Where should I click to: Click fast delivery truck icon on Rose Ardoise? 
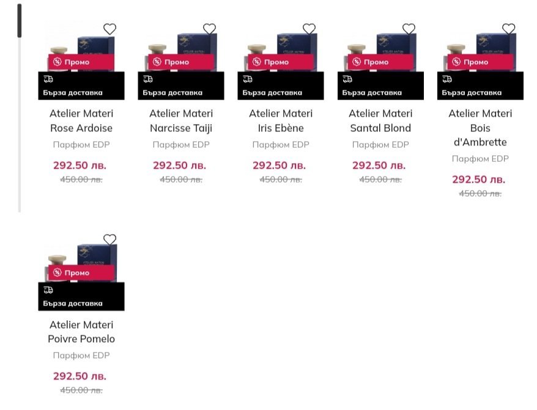pos(48,79)
